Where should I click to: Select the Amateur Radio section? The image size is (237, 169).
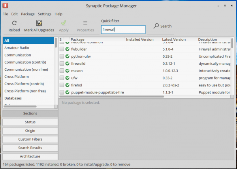(28, 48)
